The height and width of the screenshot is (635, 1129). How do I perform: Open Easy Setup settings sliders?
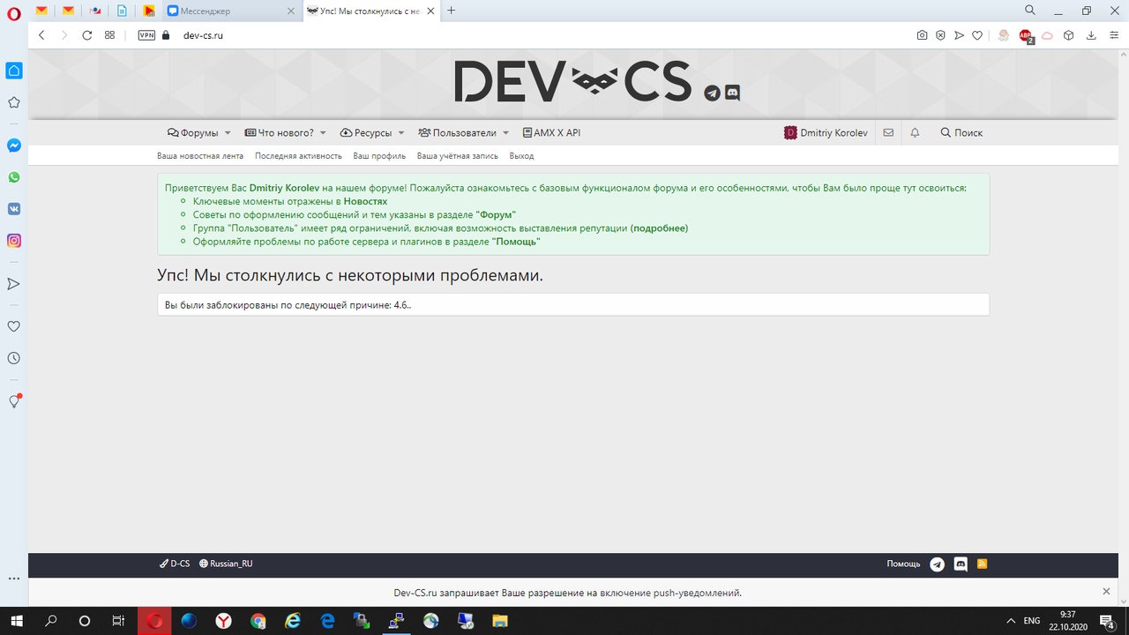[x=1113, y=35]
